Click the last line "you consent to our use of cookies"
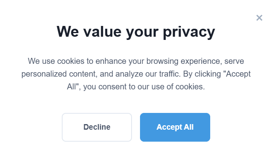 (x=144, y=87)
